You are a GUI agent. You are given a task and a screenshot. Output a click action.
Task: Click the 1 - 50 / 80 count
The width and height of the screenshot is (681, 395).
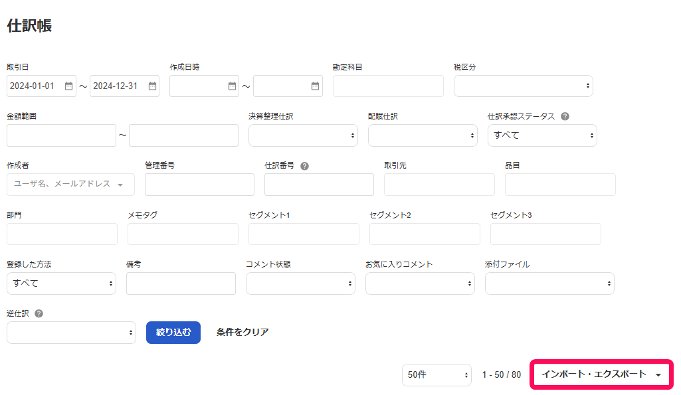[x=501, y=374]
